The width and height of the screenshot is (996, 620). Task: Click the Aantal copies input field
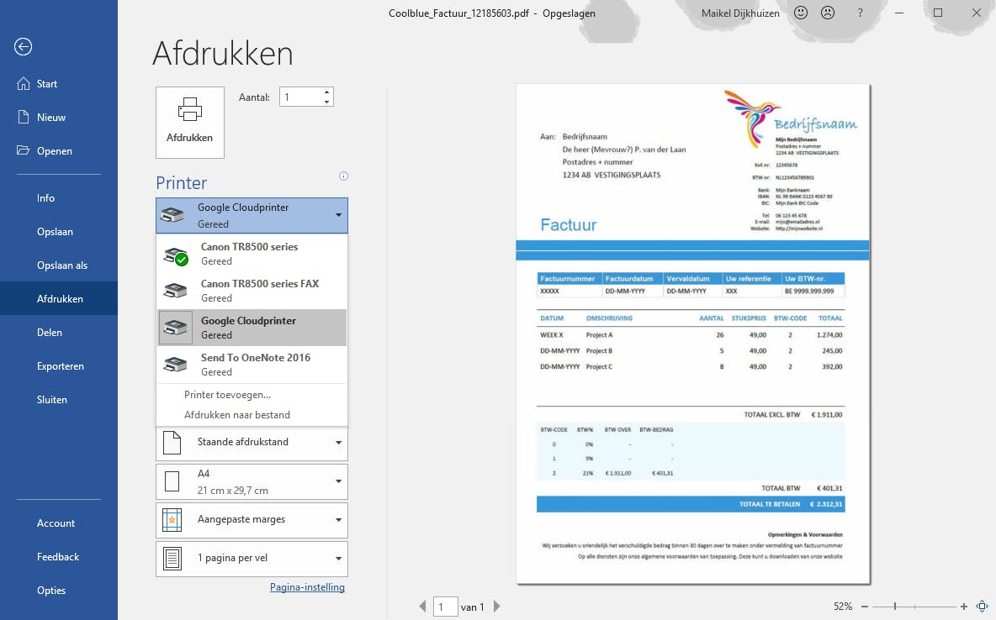(300, 97)
